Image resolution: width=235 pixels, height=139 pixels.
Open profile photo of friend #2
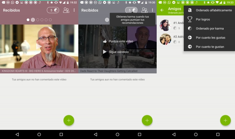click(165, 39)
